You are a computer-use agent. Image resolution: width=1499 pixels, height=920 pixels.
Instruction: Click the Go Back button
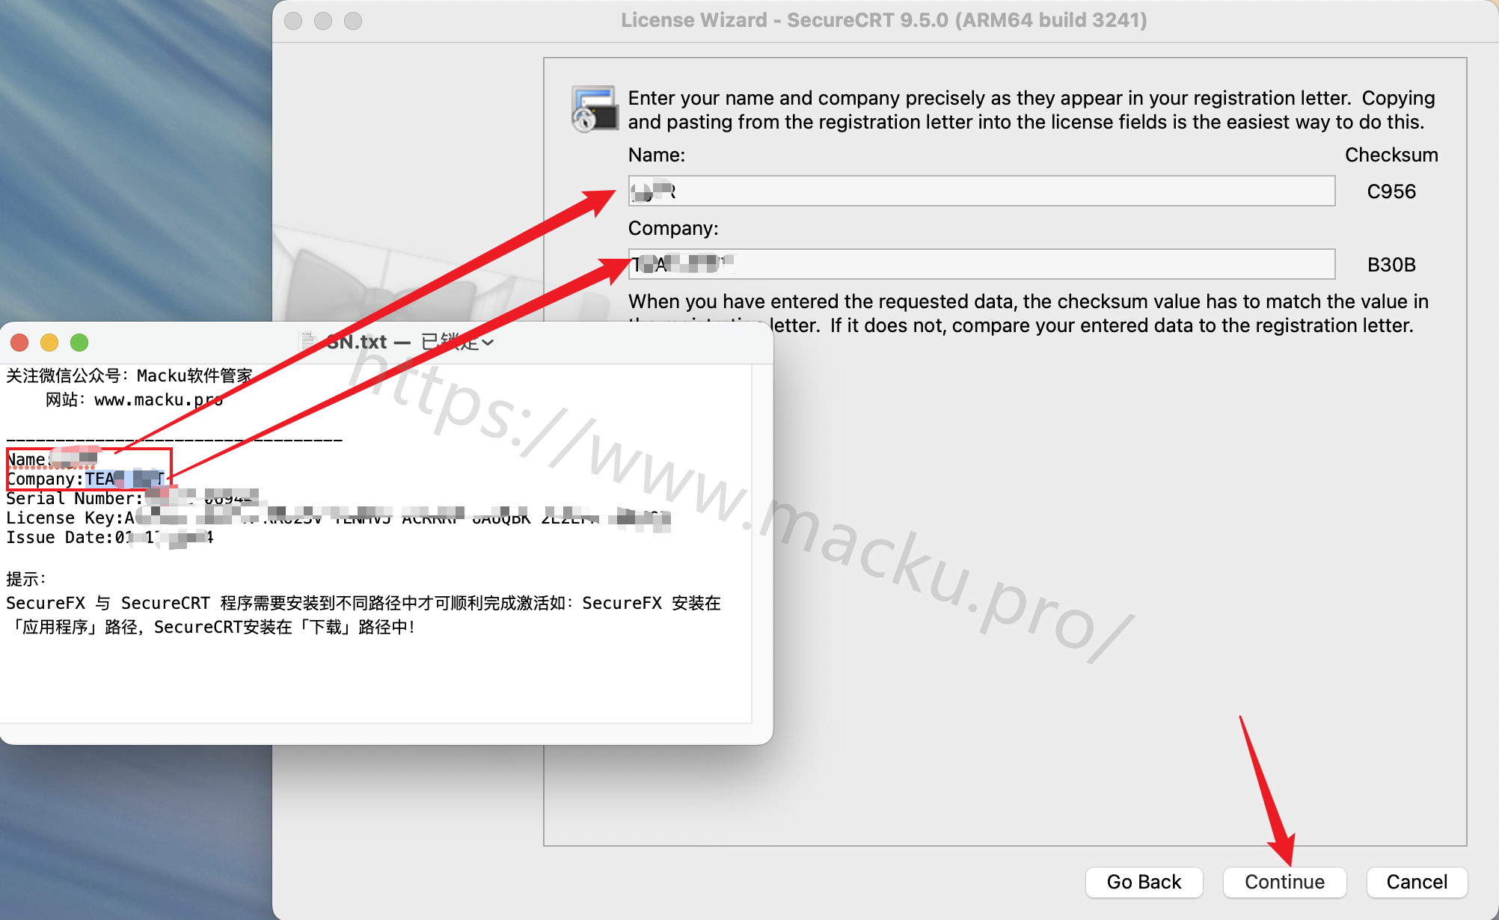(1144, 882)
